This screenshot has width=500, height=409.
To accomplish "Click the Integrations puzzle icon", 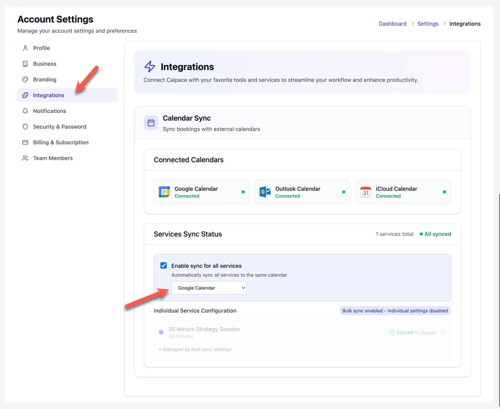I will [x=25, y=95].
